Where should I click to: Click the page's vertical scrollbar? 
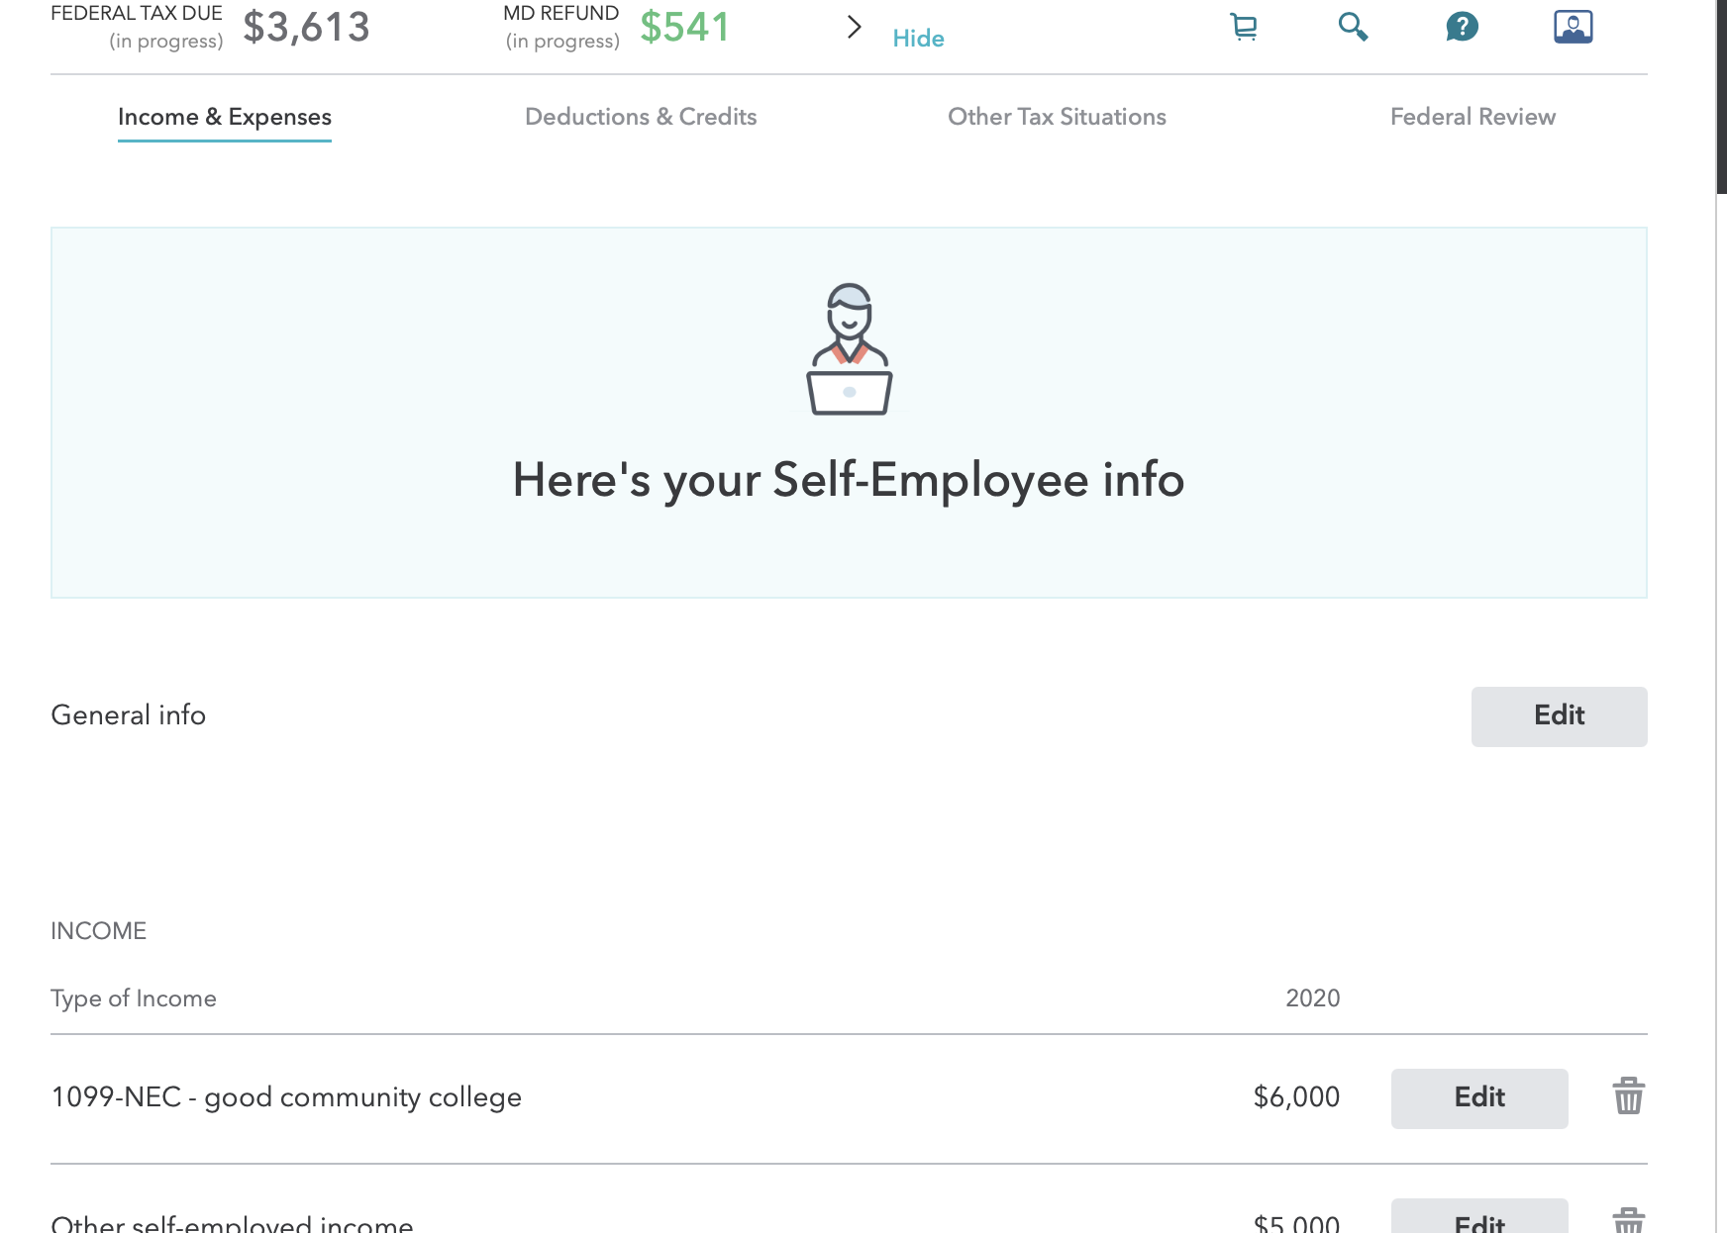tap(1721, 97)
